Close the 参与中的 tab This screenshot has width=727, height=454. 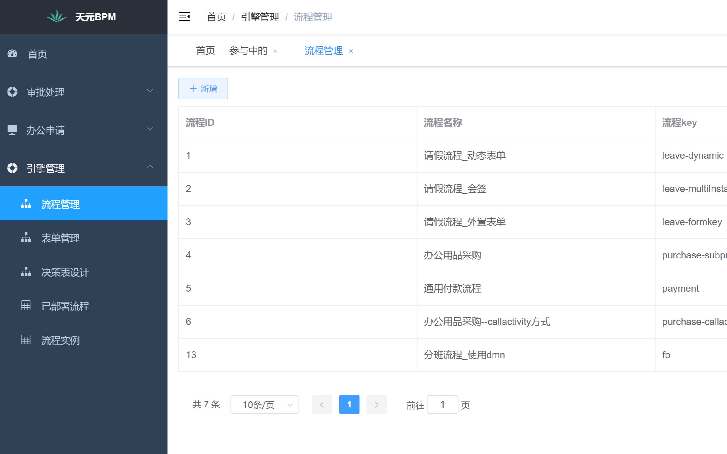pyautogui.click(x=275, y=51)
